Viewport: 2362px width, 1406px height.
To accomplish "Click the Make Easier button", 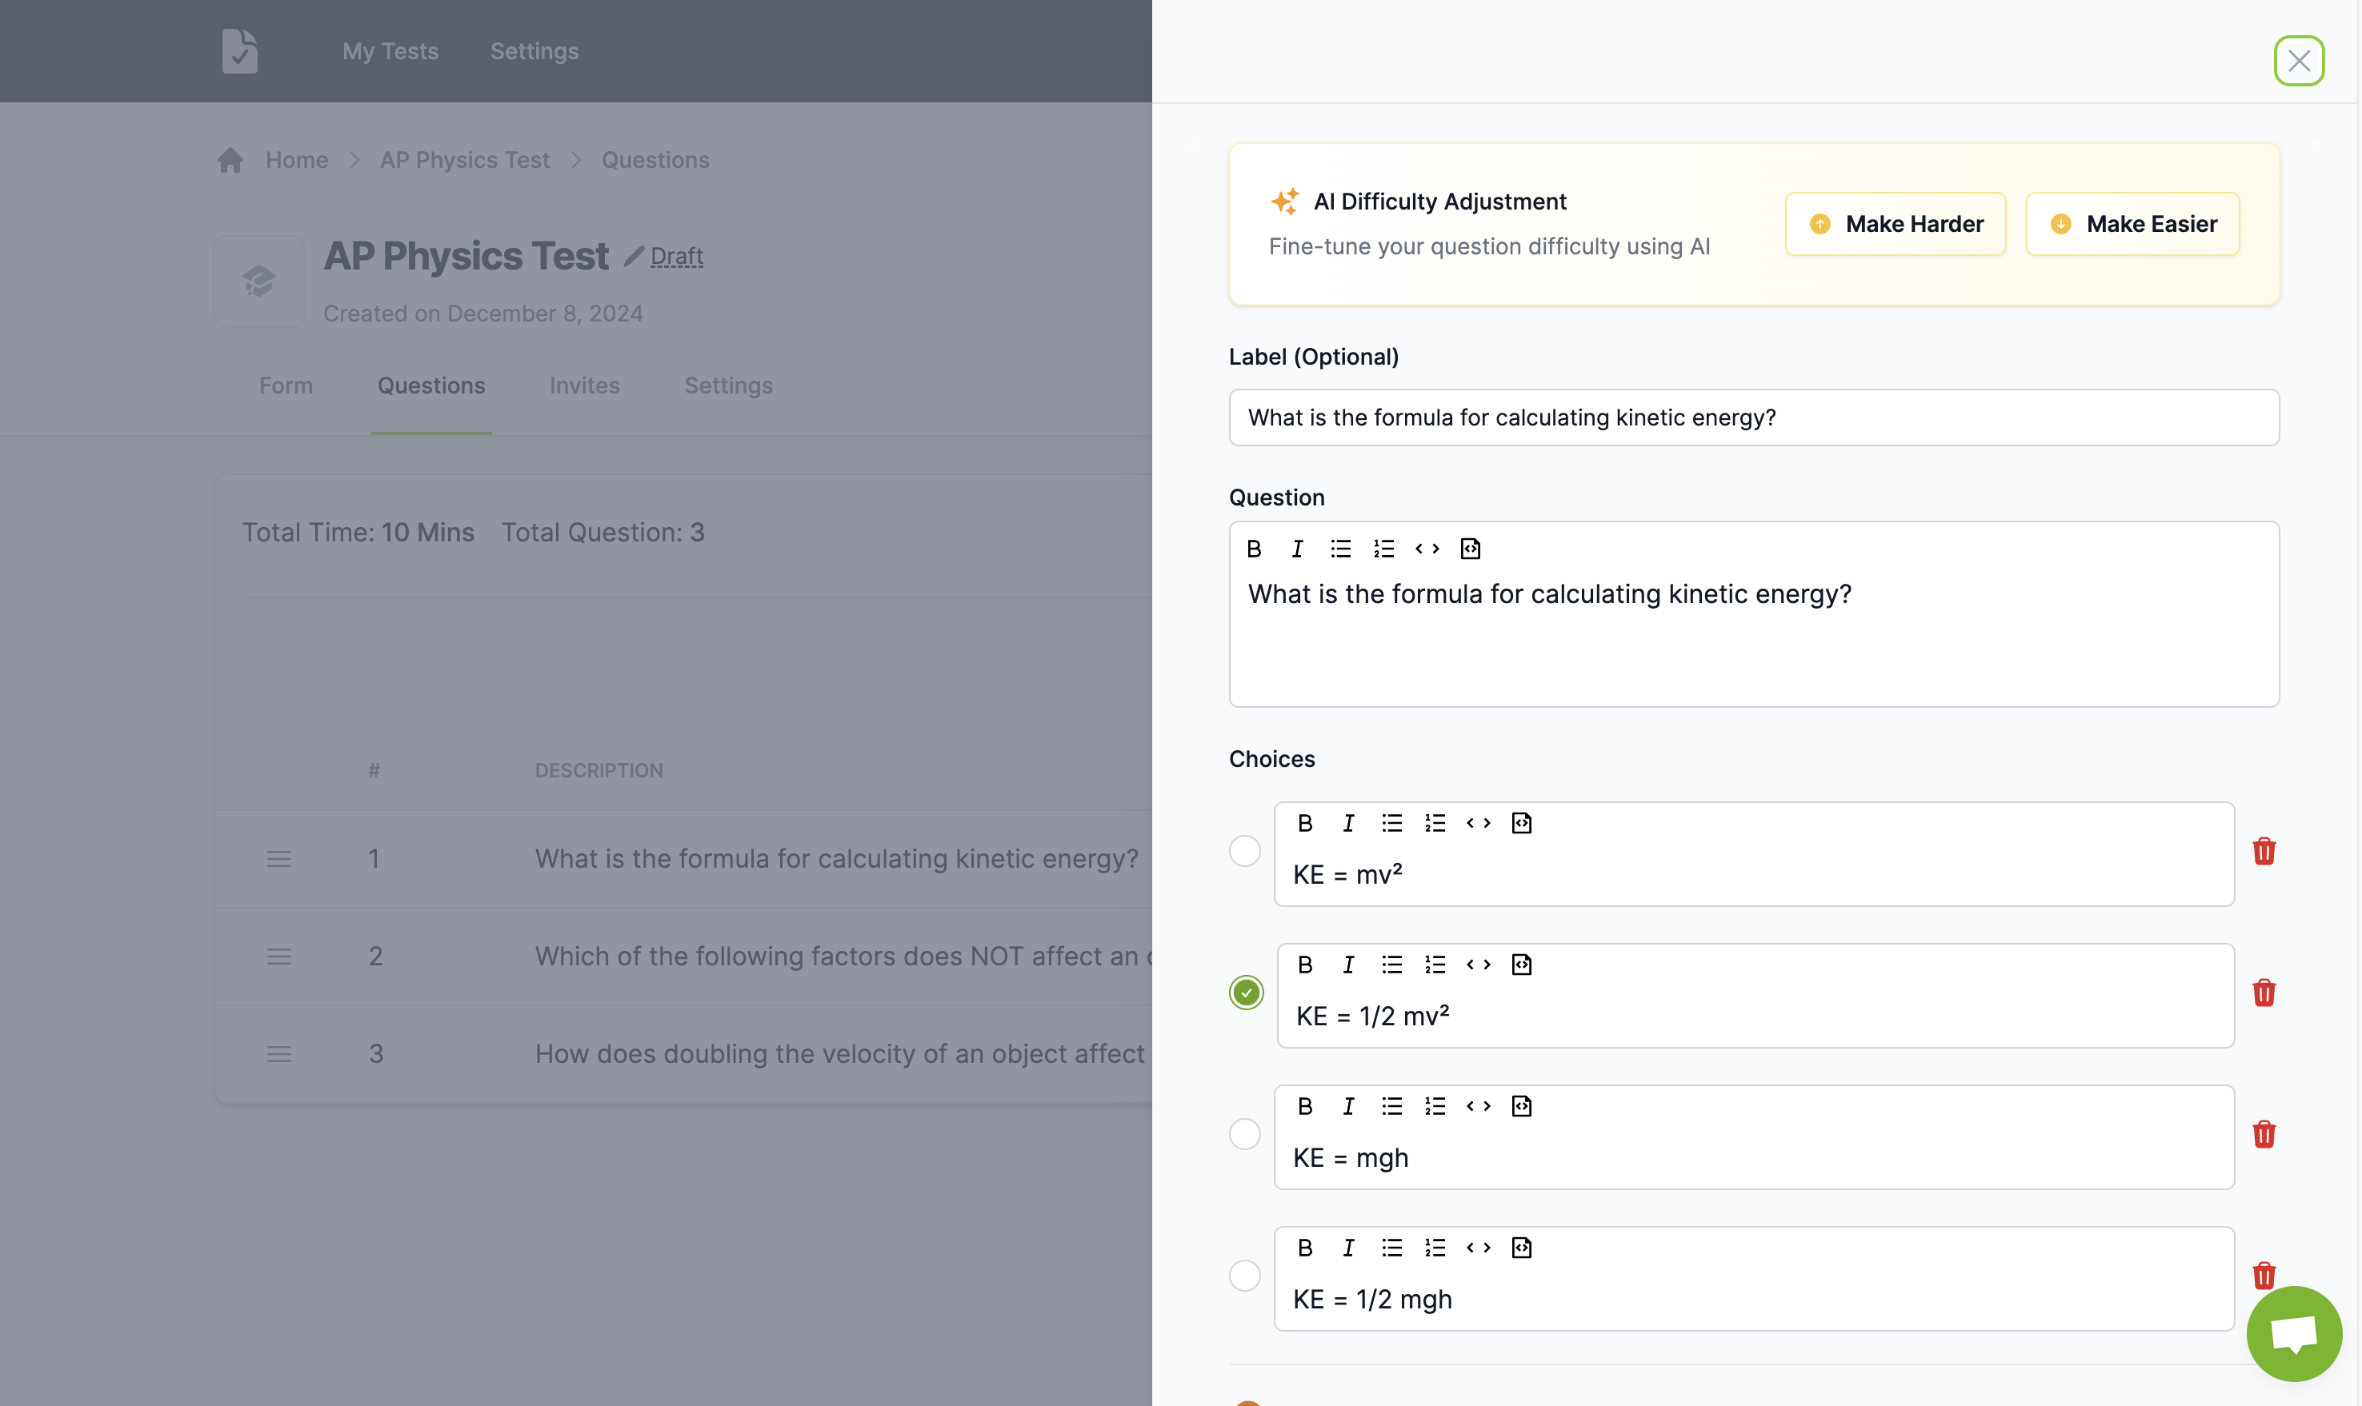I will tap(2132, 224).
